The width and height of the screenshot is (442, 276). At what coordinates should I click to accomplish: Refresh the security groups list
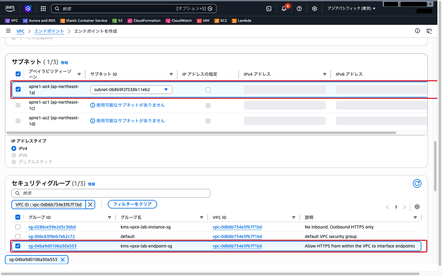point(417,183)
